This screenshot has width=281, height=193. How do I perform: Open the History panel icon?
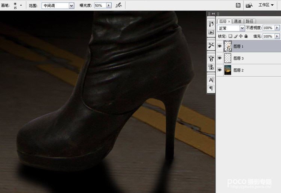tap(211, 24)
